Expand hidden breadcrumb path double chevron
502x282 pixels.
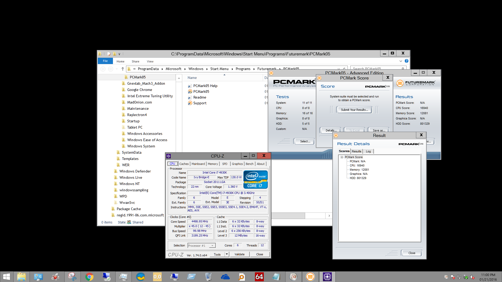coord(134,69)
